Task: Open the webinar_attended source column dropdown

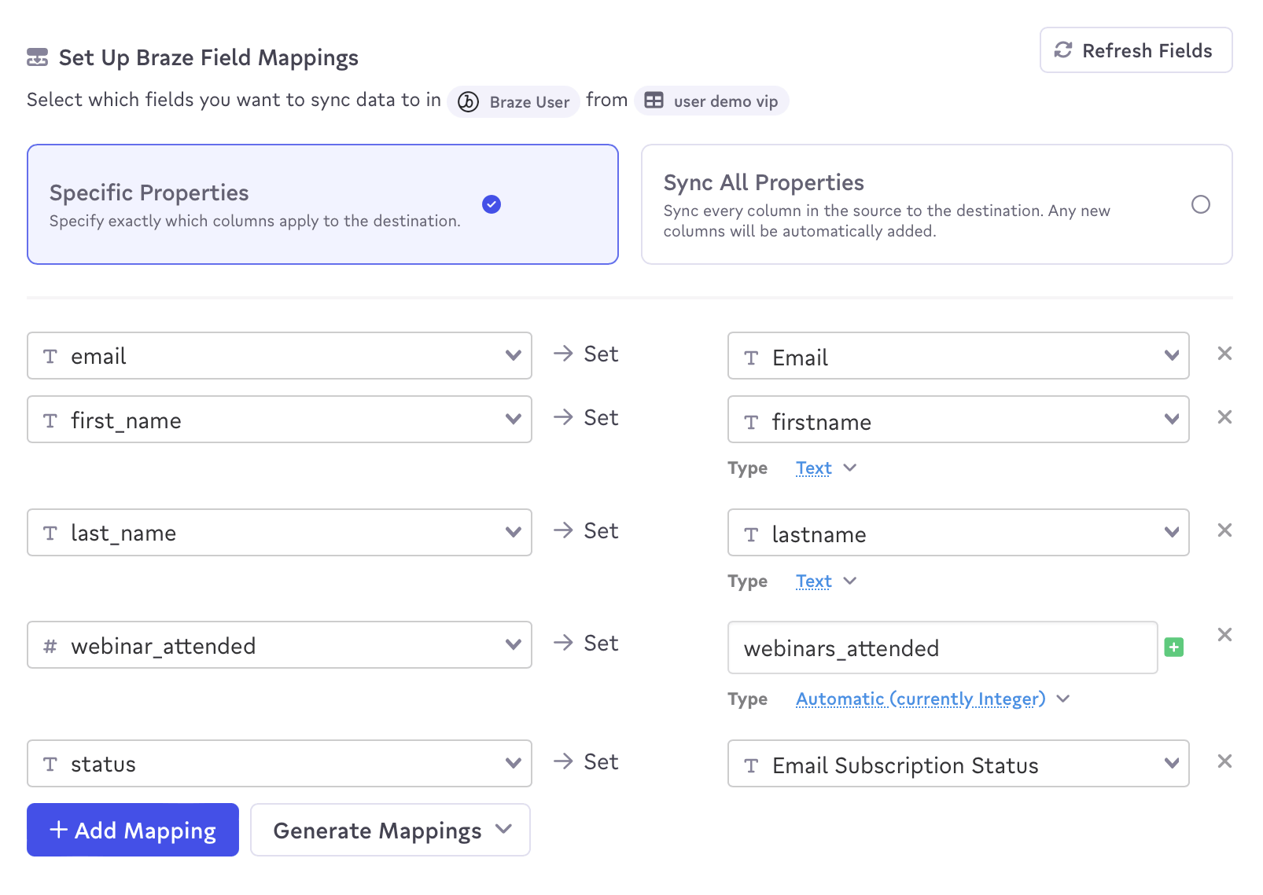Action: tap(279, 645)
